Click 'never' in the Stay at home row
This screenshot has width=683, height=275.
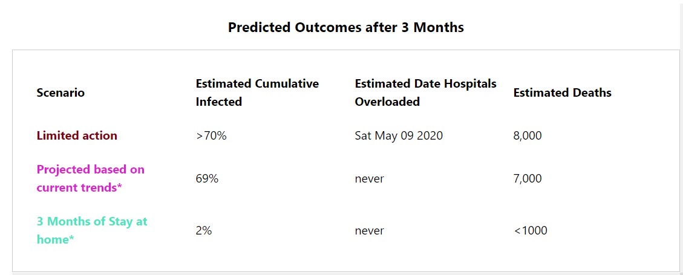369,230
